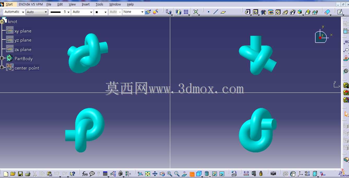Click the Formula f(x) icon
Image resolution: width=349 pixels, height=178 pixels.
[85, 174]
